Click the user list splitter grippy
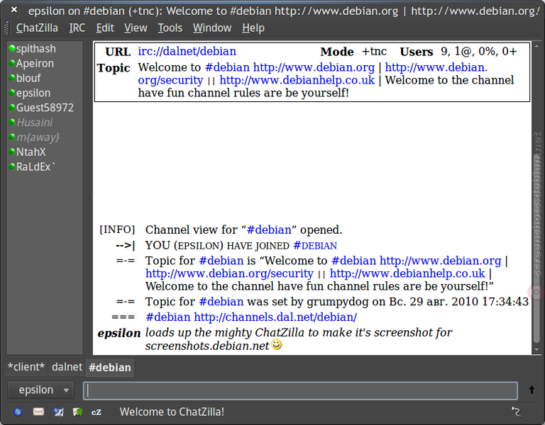 (89, 198)
